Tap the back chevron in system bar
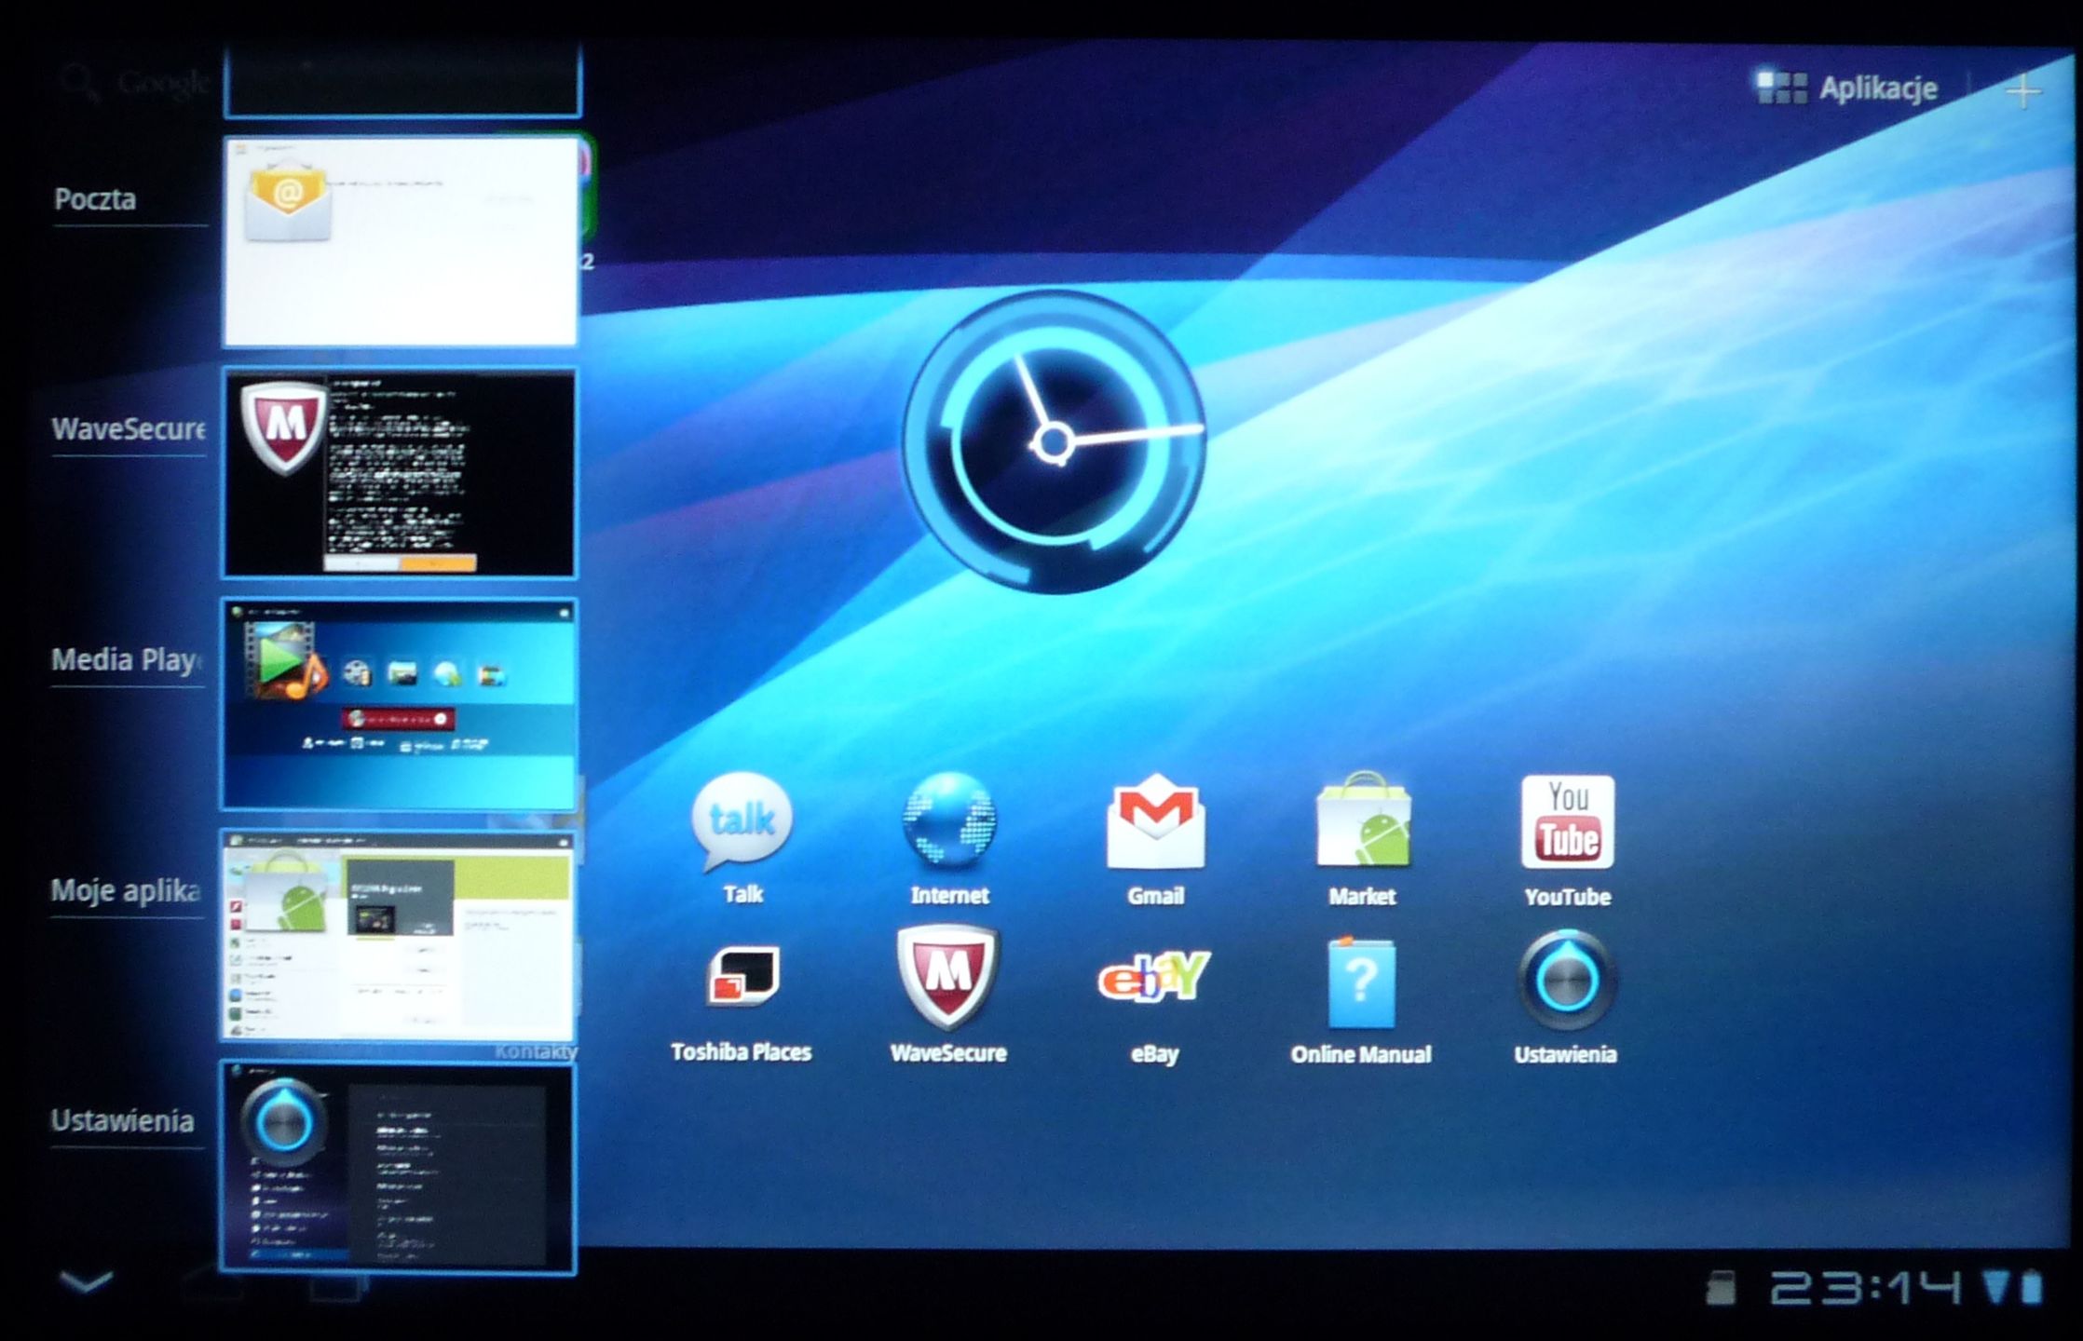2083x1341 pixels. pos(86,1282)
